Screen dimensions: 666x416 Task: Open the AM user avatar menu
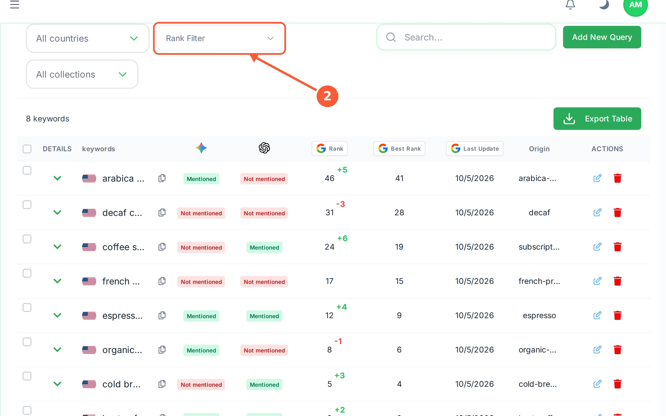(x=636, y=5)
